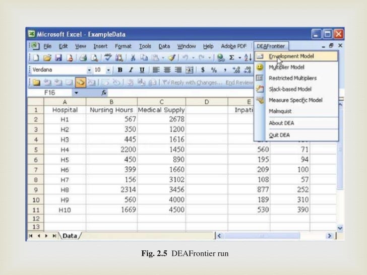Viewport: 367px width, 275px height.
Task: Expand the Verdana font name dropdown
Action: (89, 70)
